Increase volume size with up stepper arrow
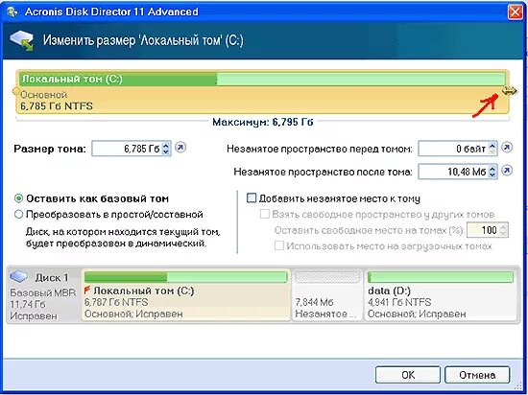This screenshot has height=395, width=528. tap(166, 145)
